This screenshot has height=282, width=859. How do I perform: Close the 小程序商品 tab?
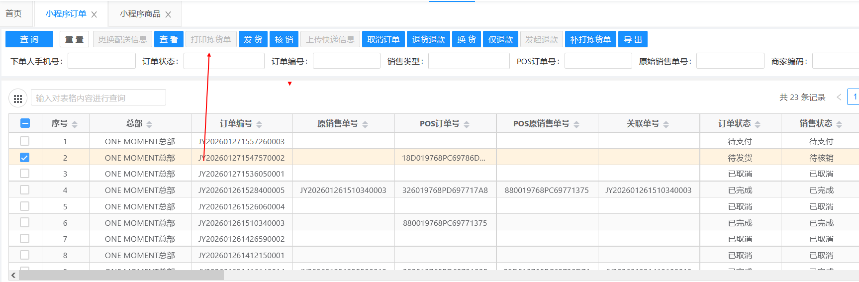click(168, 14)
